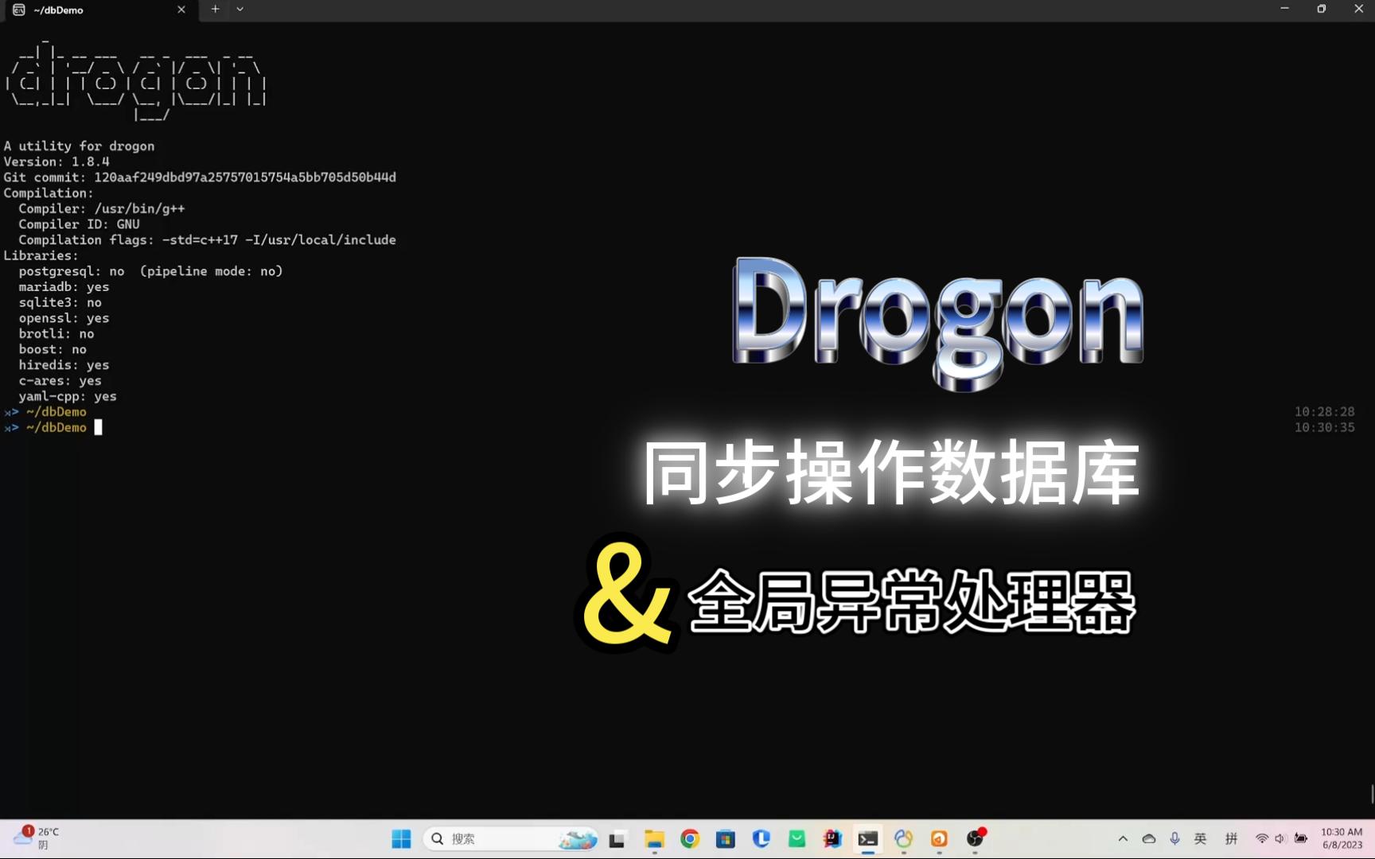The height and width of the screenshot is (859, 1375).
Task: Minimize the terminal window
Action: click(1284, 9)
